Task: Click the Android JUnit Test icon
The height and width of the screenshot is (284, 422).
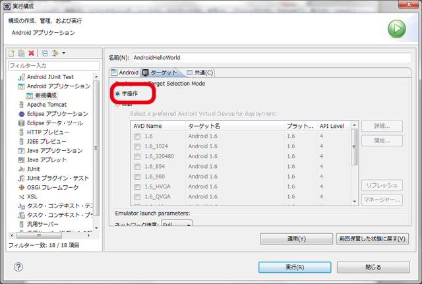Action: [x=22, y=77]
